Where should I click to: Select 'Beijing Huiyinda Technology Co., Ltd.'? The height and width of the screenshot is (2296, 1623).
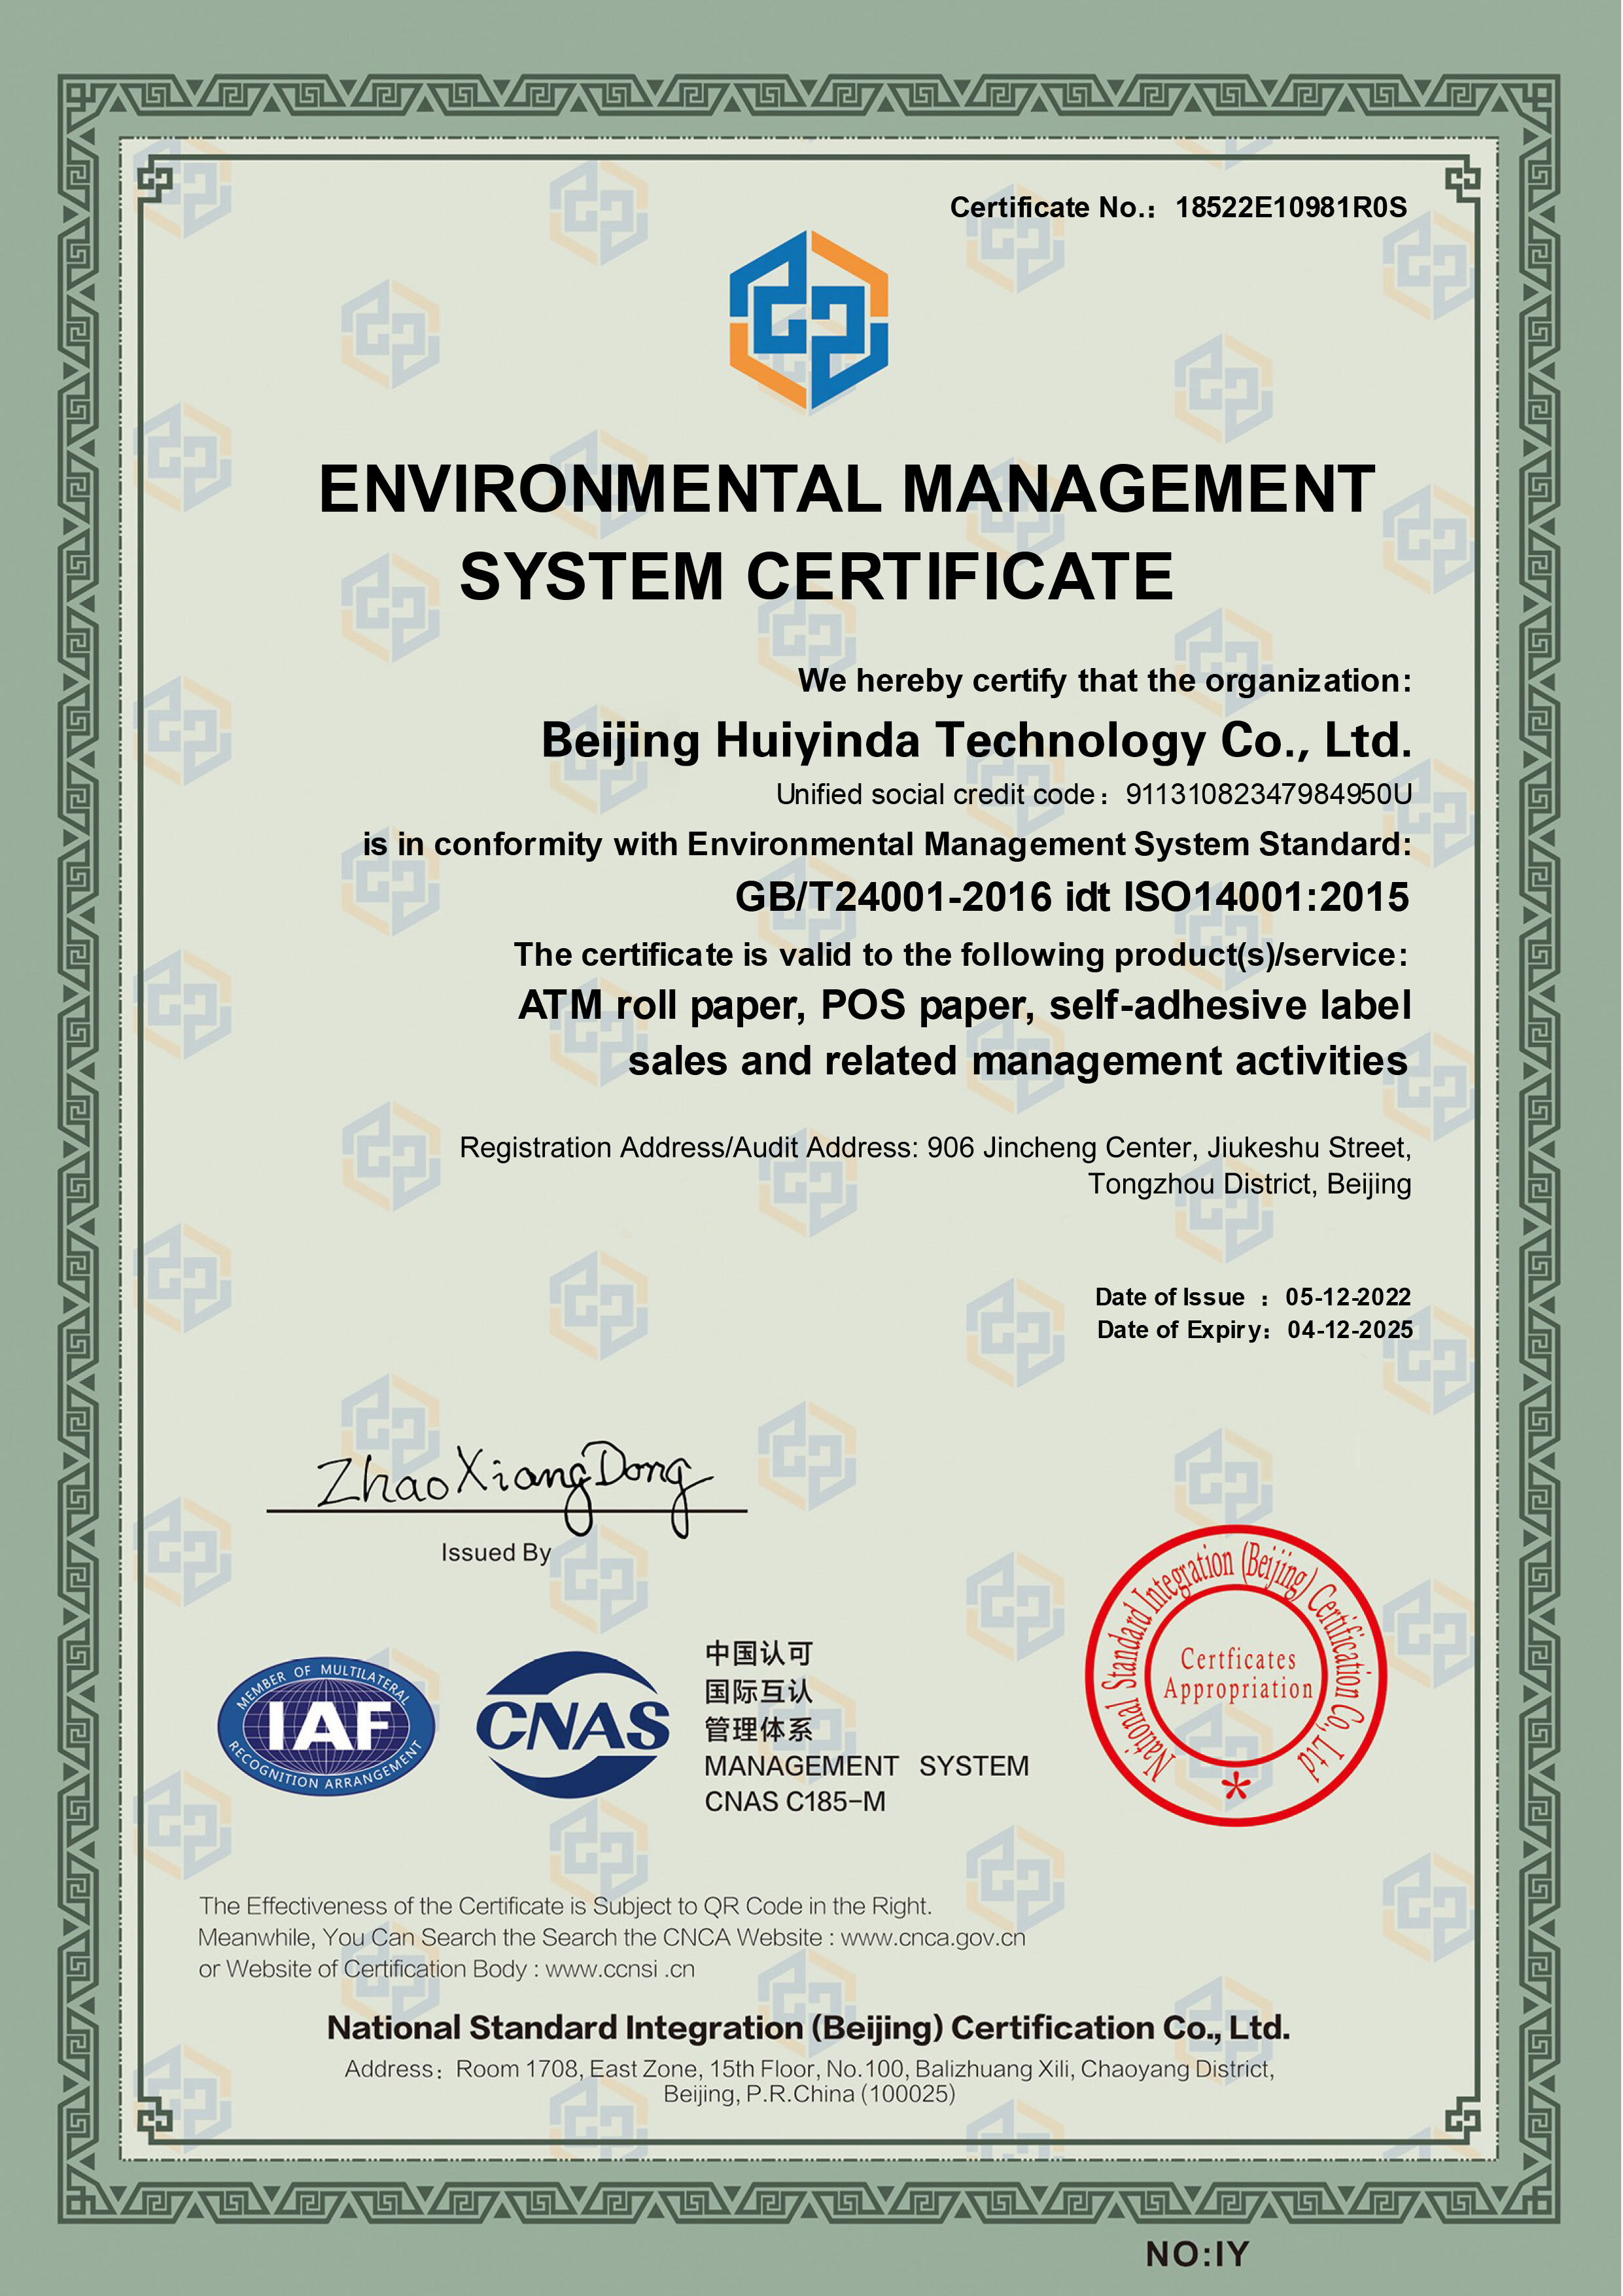pos(977,741)
